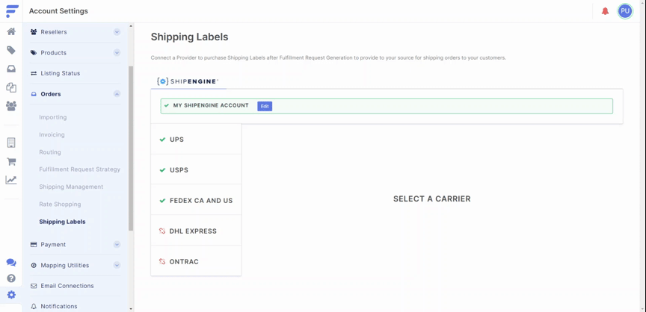Click Edit for My ShipEngine Account

265,106
